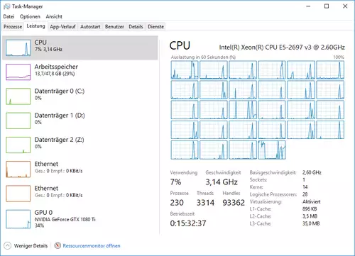This screenshot has height=256, width=355.
Task: Click the Auslastung in 60 Sekunden label
Action: (203, 57)
